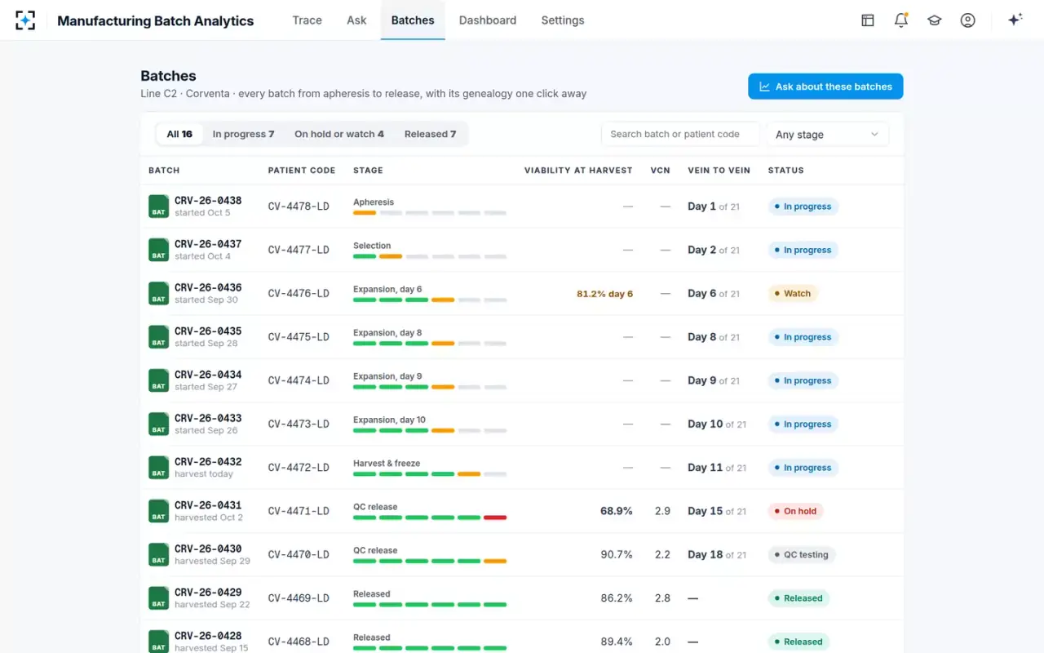Screen dimensions: 1044x653
Task: Click the BAT icon for CRV-26-0431
Action: coord(158,511)
